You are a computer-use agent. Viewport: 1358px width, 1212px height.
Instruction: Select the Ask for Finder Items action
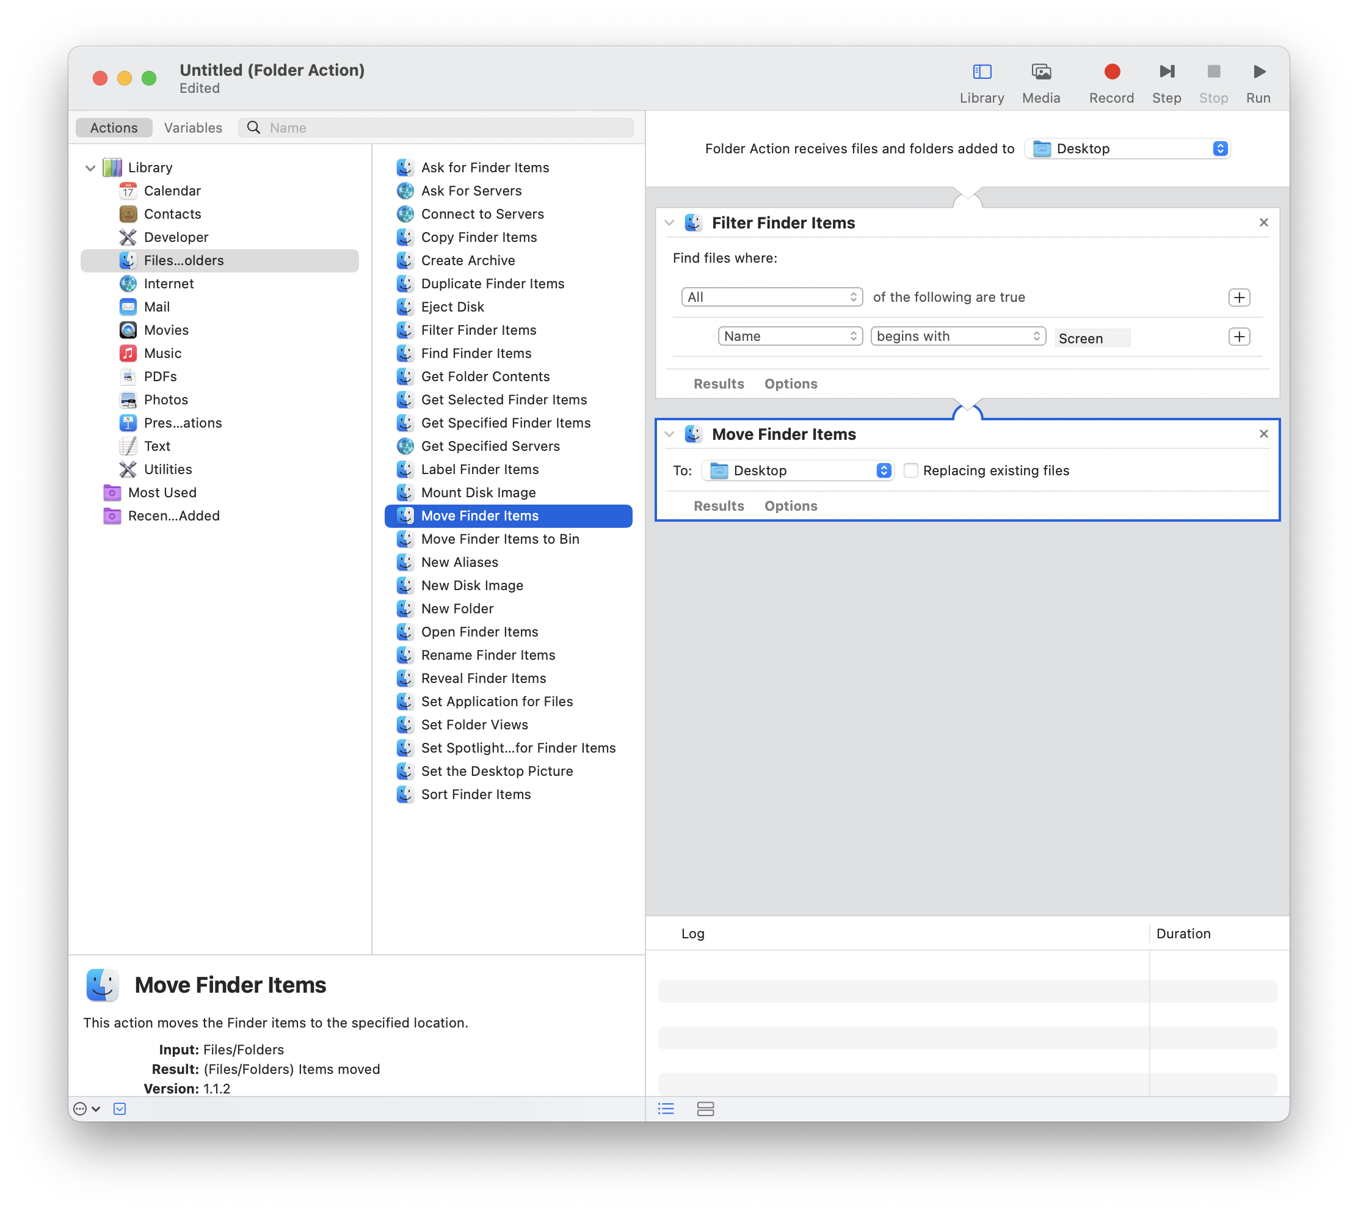tap(485, 168)
